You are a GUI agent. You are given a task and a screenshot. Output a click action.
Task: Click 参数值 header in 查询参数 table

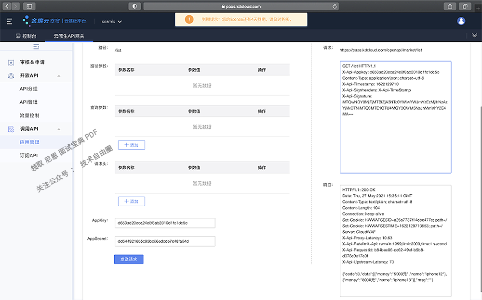tap(194, 112)
